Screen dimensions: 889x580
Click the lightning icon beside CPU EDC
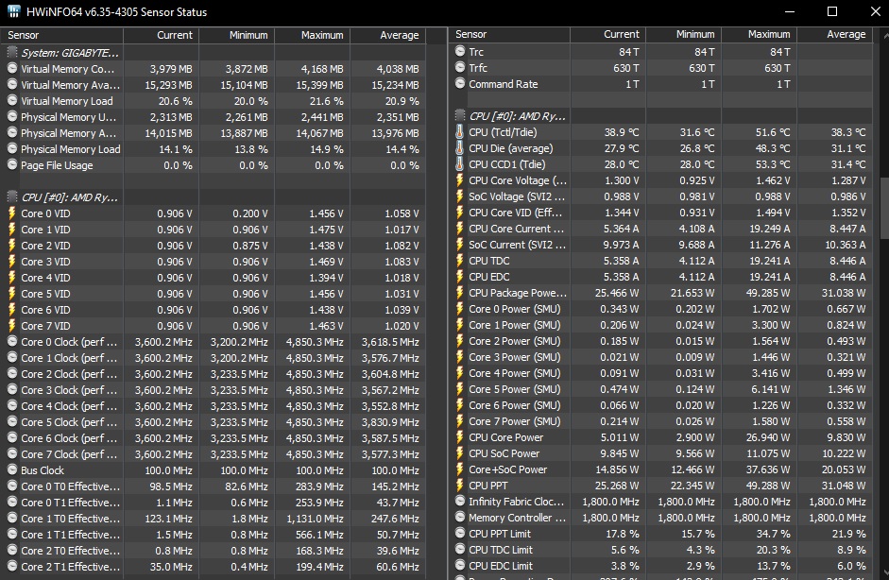tap(460, 277)
